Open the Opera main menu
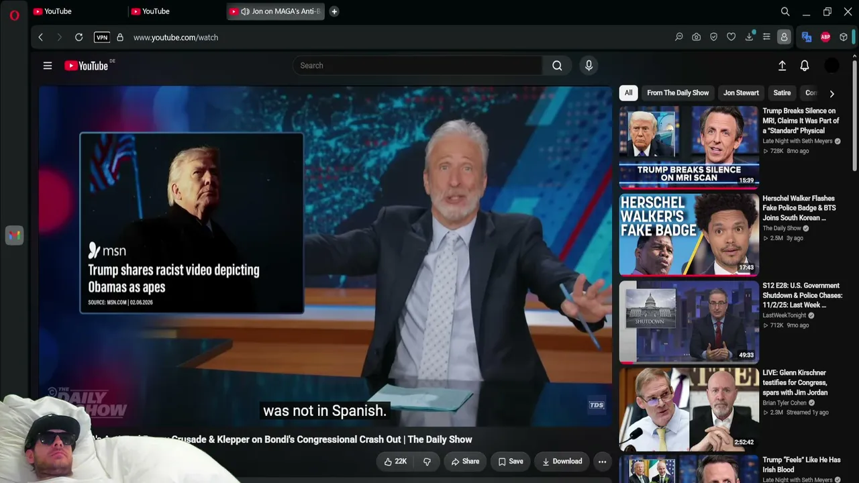Screen dimensions: 859x483 click(14, 15)
